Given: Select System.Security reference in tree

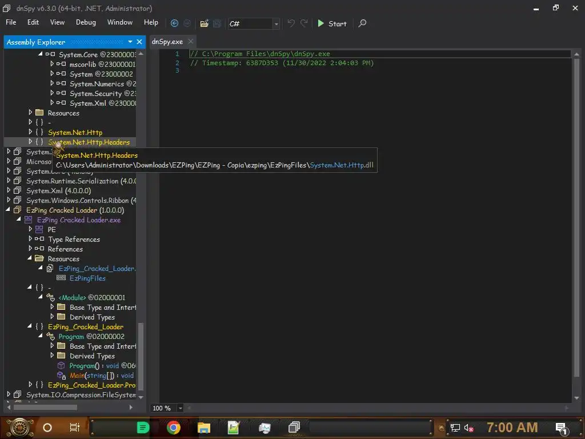Looking at the screenshot, I should tap(103, 93).
